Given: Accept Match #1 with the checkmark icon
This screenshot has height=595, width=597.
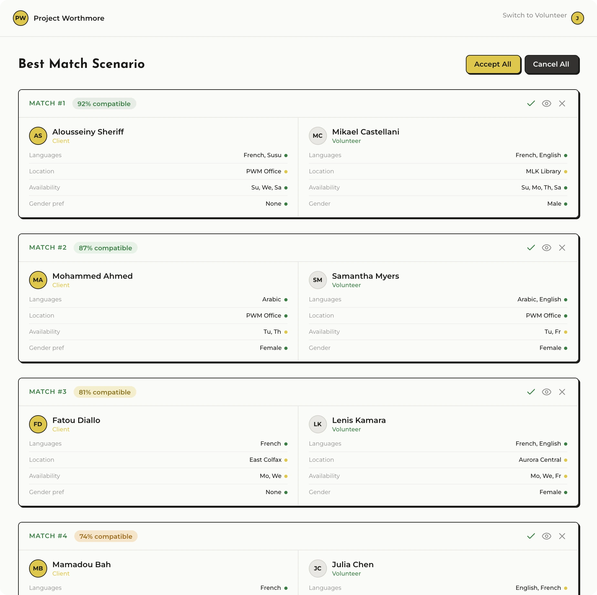Looking at the screenshot, I should point(531,103).
